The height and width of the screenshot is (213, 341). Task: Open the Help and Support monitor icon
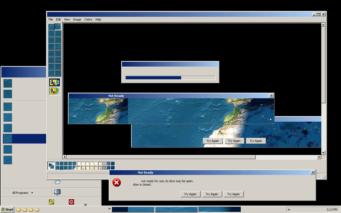[57, 192]
